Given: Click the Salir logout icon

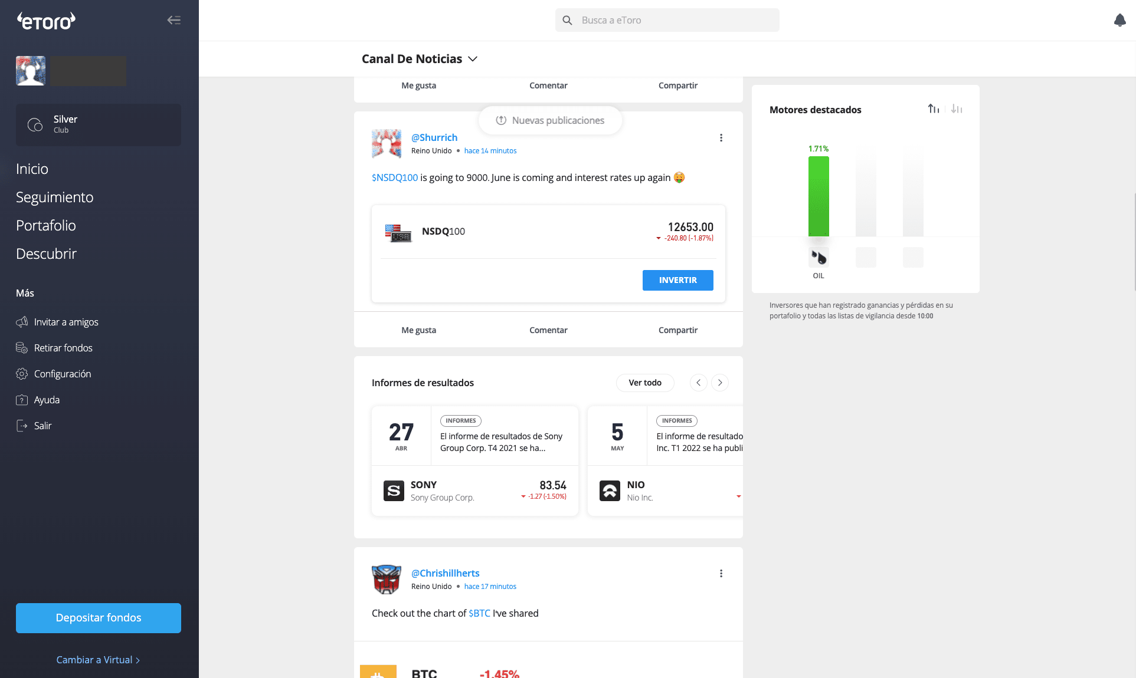Looking at the screenshot, I should tap(22, 426).
